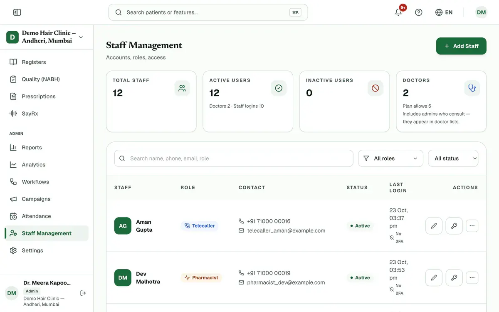Image resolution: width=499 pixels, height=312 pixels.
Task: Open the All roles filter dropdown
Action: (390, 158)
